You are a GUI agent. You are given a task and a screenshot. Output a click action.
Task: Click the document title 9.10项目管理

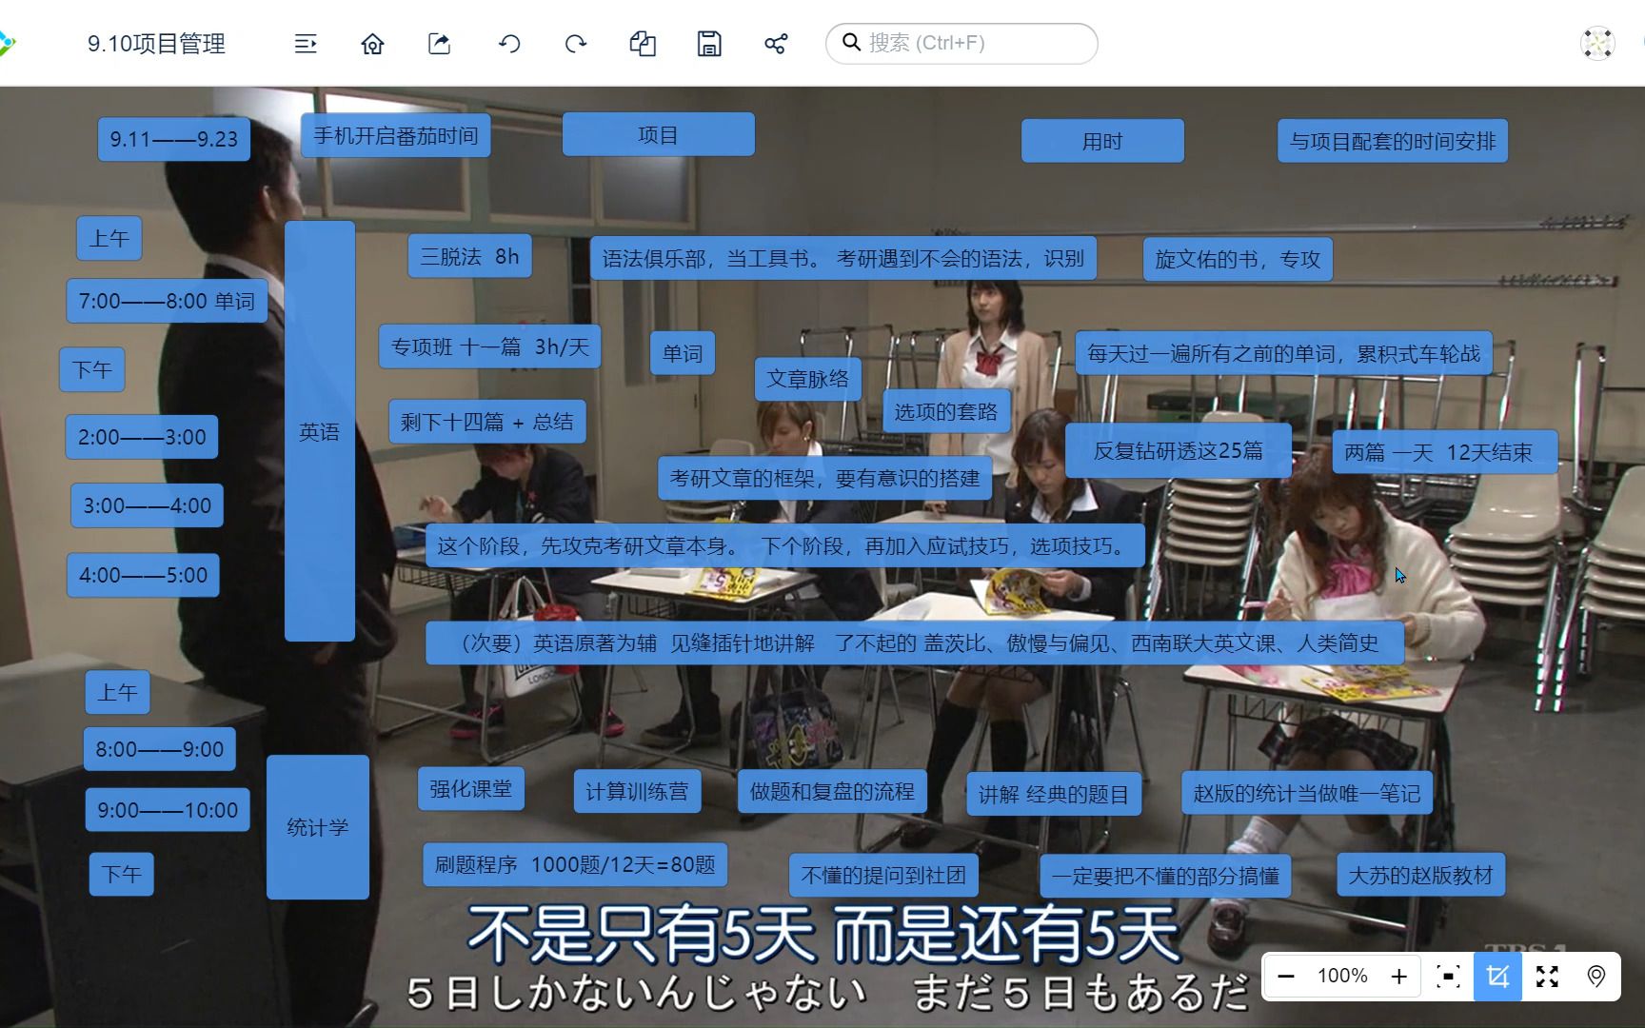tap(156, 44)
